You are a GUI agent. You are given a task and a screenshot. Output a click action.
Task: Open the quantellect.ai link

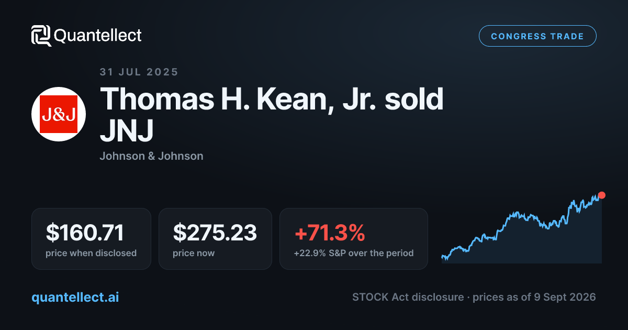click(75, 298)
